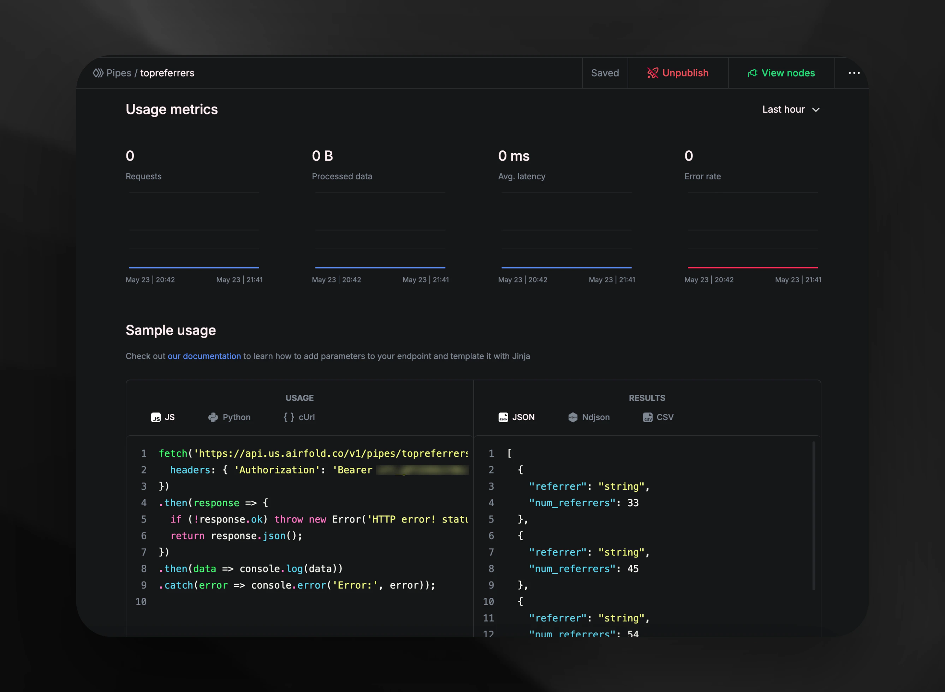The width and height of the screenshot is (945, 692).
Task: Click the Ndjson format icon
Action: tap(572, 417)
